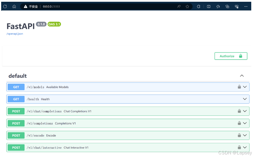Screen dimensions: 253x157
Task: Click the browser home icon
Action: (14, 6)
